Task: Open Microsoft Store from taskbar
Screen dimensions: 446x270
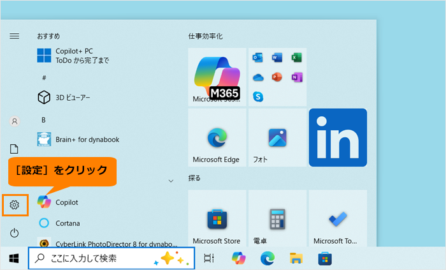Action: click(x=325, y=259)
